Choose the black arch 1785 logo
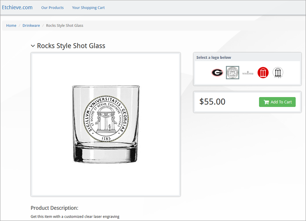The height and width of the screenshot is (221, 306). coord(278,72)
